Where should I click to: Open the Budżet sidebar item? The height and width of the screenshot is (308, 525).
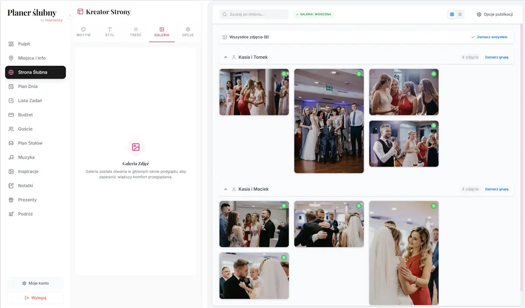[25, 115]
